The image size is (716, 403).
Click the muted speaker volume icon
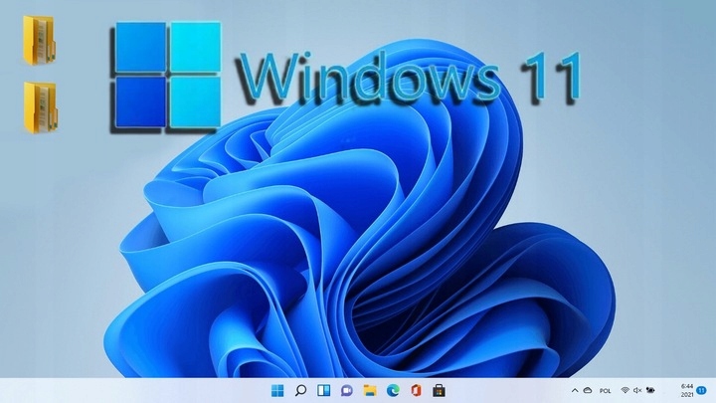637,390
